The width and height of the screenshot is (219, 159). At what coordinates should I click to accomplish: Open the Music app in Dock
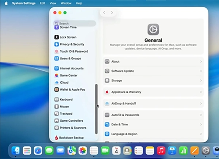point(161,151)
